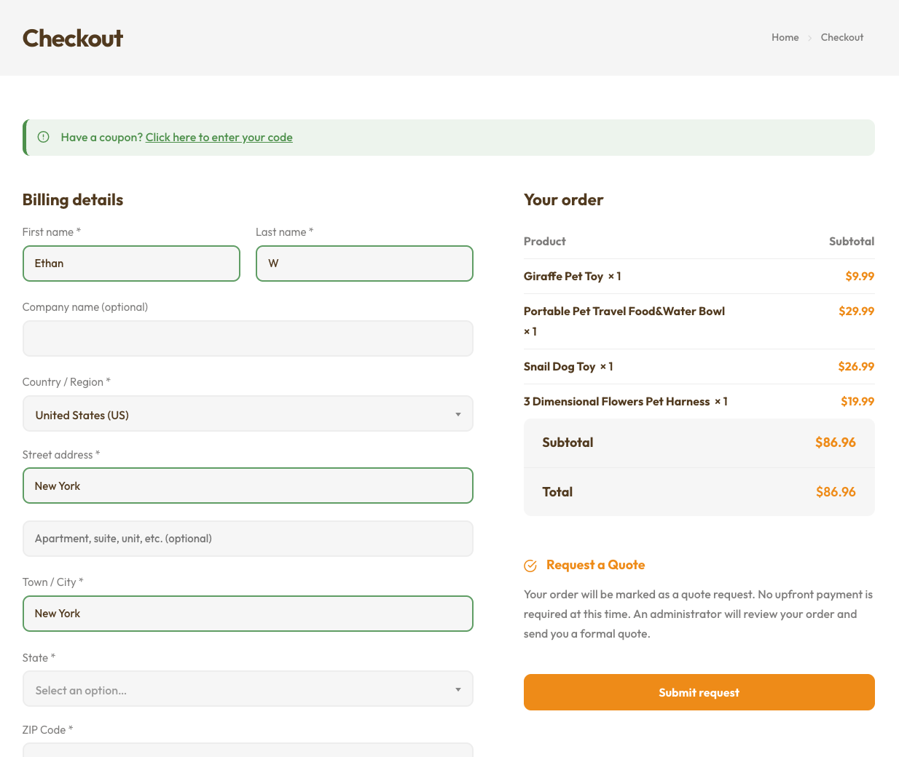
Task: Focus the Town / City field
Action: click(248, 614)
